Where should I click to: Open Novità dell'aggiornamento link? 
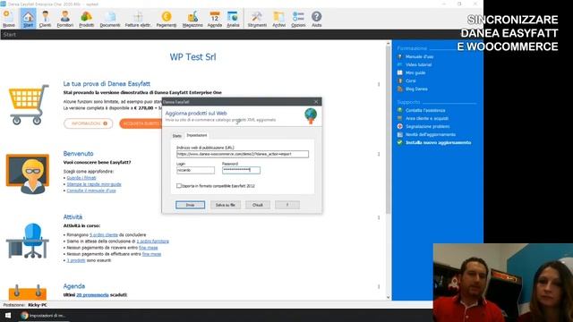pyautogui.click(x=430, y=134)
